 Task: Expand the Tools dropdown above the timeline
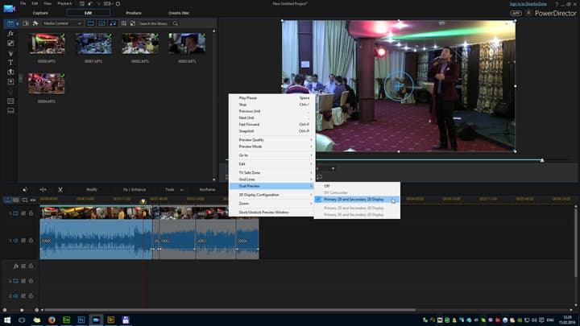pyautogui.click(x=172, y=189)
